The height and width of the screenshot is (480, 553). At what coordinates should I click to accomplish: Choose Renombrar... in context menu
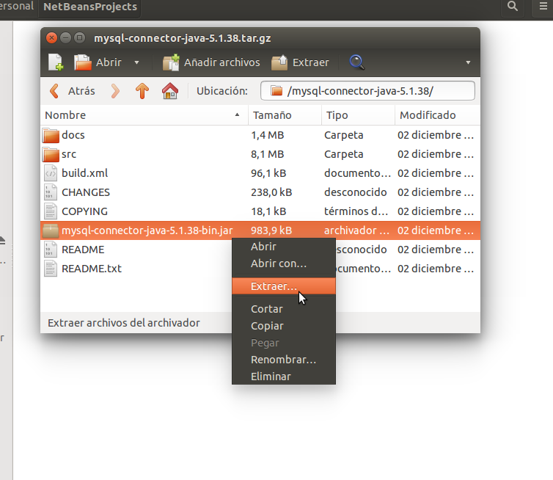(284, 360)
